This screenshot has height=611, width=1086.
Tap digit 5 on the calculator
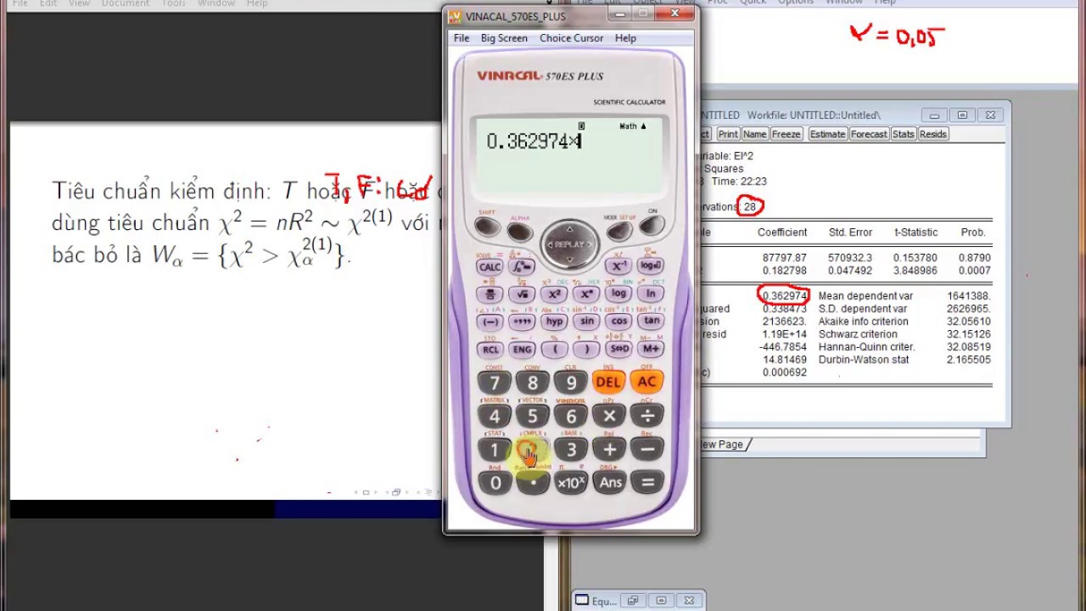(x=533, y=416)
